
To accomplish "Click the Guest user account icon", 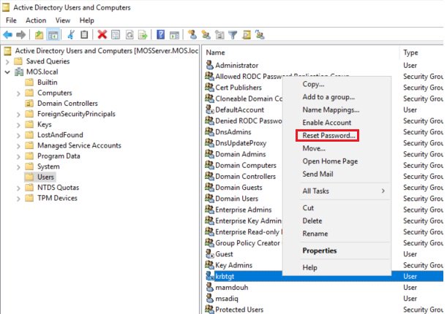I will pos(209,253).
